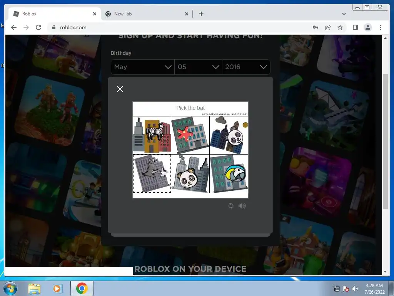Screen dimensions: 394x296
Task: Click the network tray icon
Action: click(336, 289)
